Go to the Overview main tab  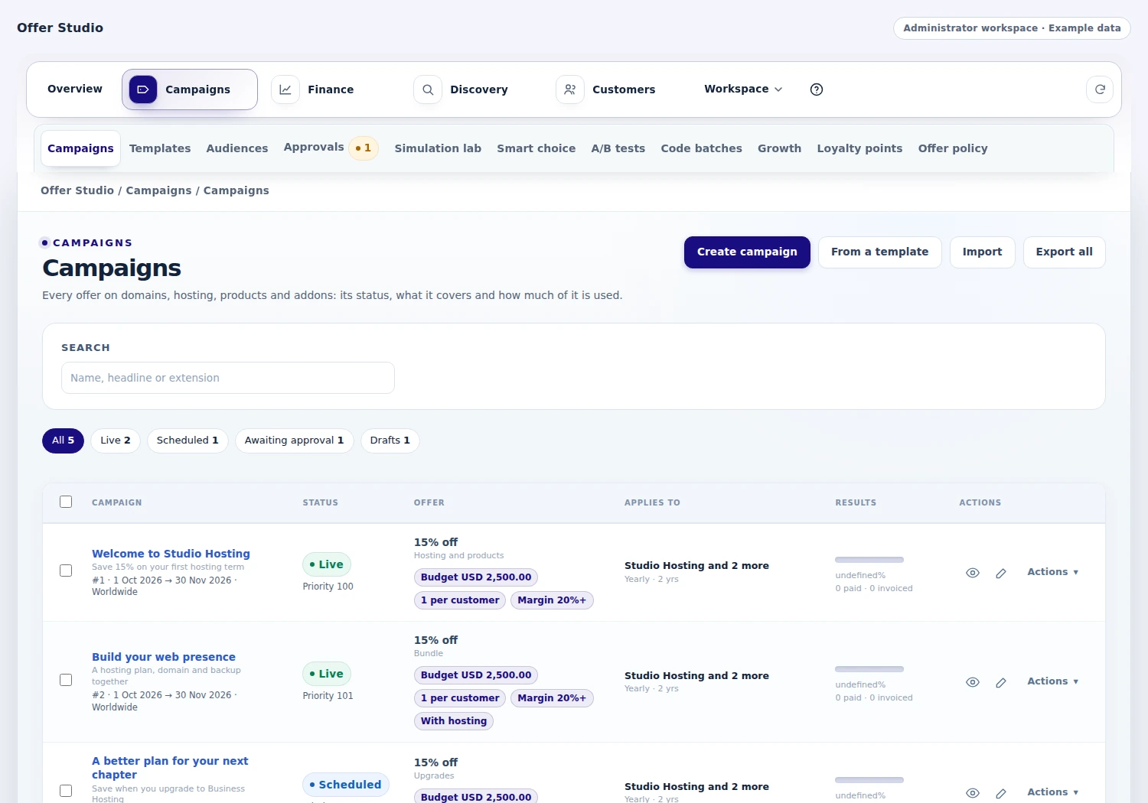pyautogui.click(x=75, y=89)
